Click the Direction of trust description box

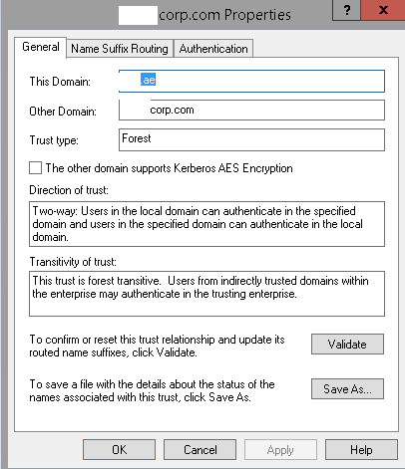point(206,224)
